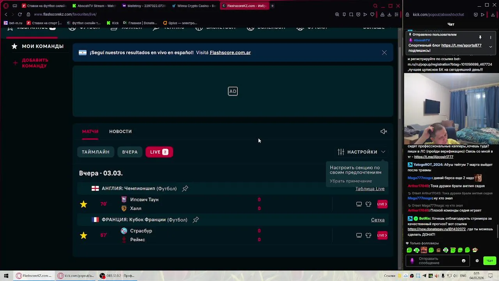Expand the НАСТРОЙКИ dropdown
Image resolution: width=499 pixels, height=281 pixels.
pyautogui.click(x=362, y=152)
